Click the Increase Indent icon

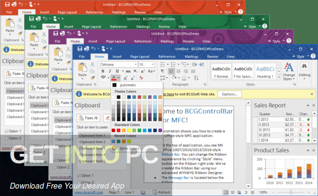tap(202, 64)
